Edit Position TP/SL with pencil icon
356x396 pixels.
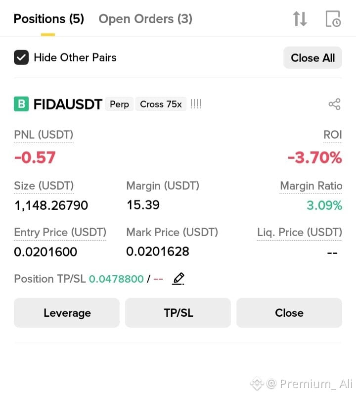coord(178,279)
